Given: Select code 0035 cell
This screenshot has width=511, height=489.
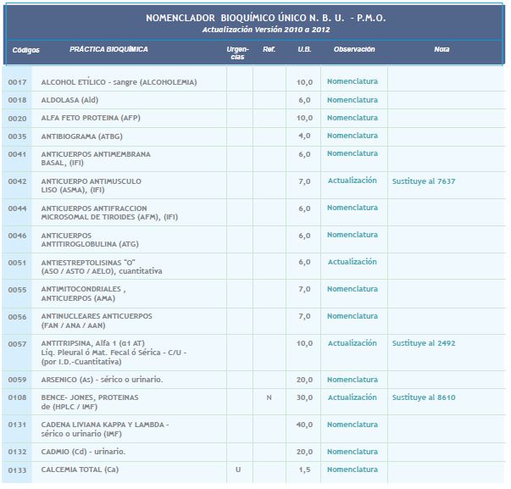Looking at the screenshot, I should pyautogui.click(x=17, y=136).
